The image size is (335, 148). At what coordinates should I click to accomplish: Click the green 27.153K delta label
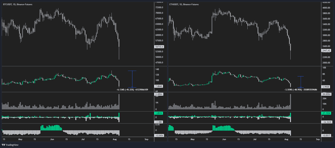point(326,114)
